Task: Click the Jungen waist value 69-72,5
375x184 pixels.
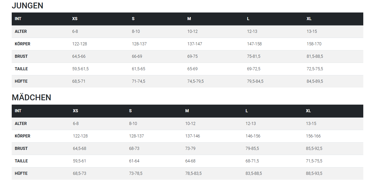Action: click(253, 69)
